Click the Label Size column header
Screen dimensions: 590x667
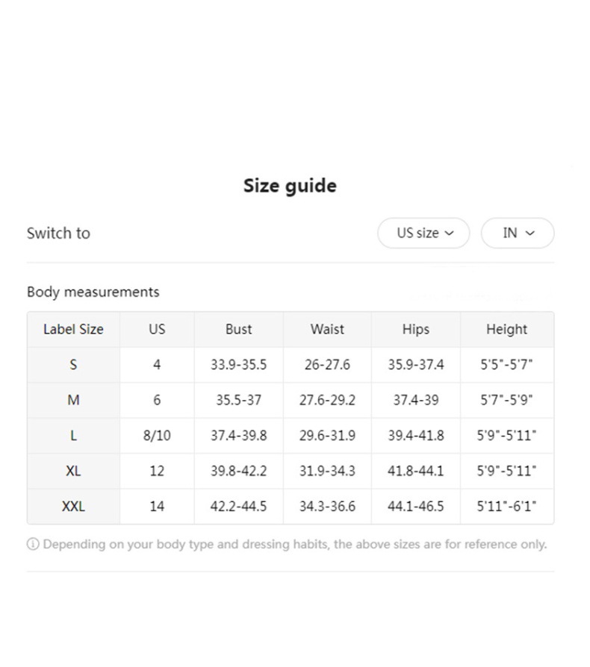(x=73, y=329)
